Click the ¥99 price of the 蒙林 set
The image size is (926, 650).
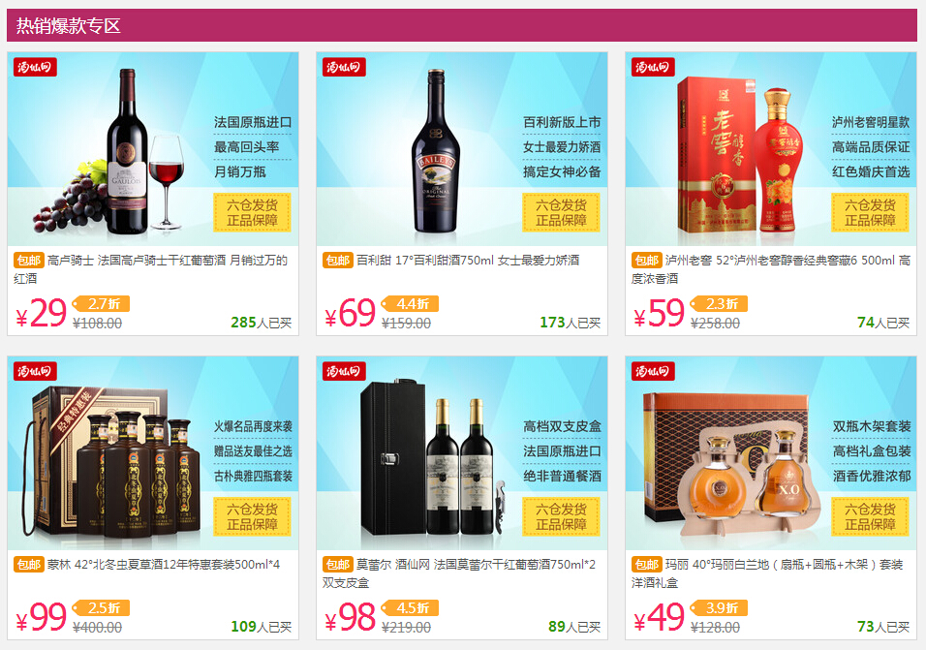click(x=42, y=617)
